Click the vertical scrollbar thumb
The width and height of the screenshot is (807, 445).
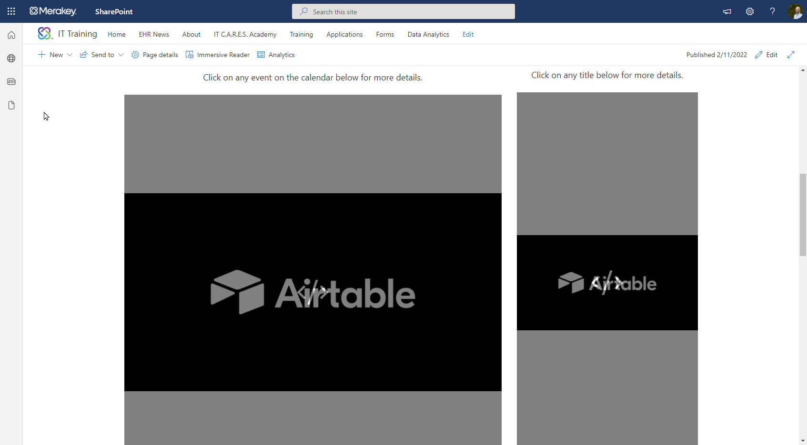[803, 215]
